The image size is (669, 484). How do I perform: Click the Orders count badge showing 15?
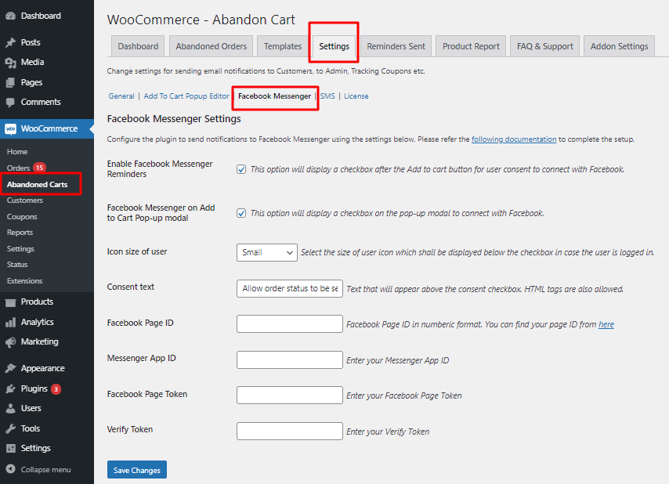(39, 168)
